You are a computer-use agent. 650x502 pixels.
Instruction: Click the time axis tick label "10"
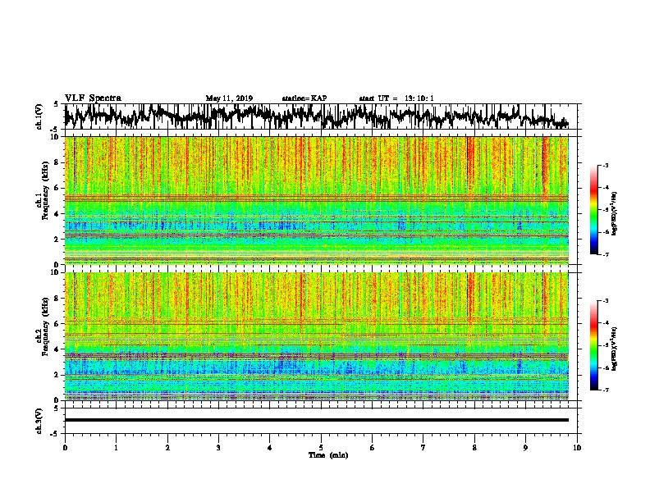click(577, 448)
